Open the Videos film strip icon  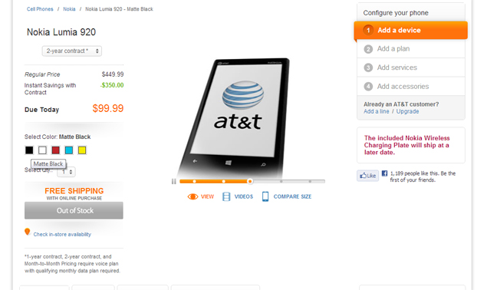[x=226, y=196]
